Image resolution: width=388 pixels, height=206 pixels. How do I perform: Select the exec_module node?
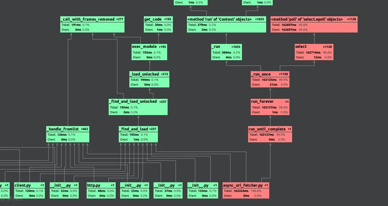tap(149, 52)
